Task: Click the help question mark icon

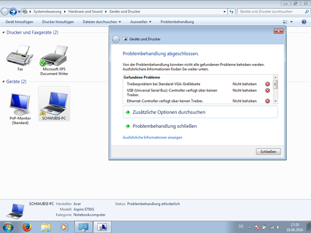Action: (x=304, y=22)
